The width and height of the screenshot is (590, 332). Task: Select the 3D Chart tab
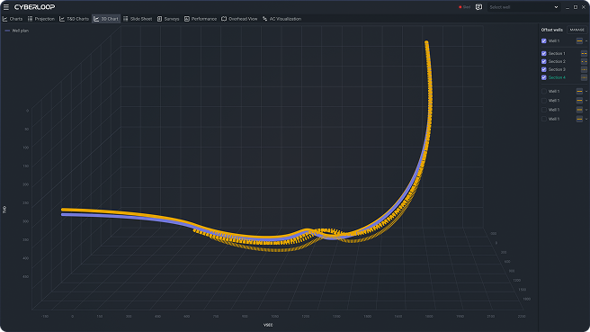pyautogui.click(x=106, y=19)
